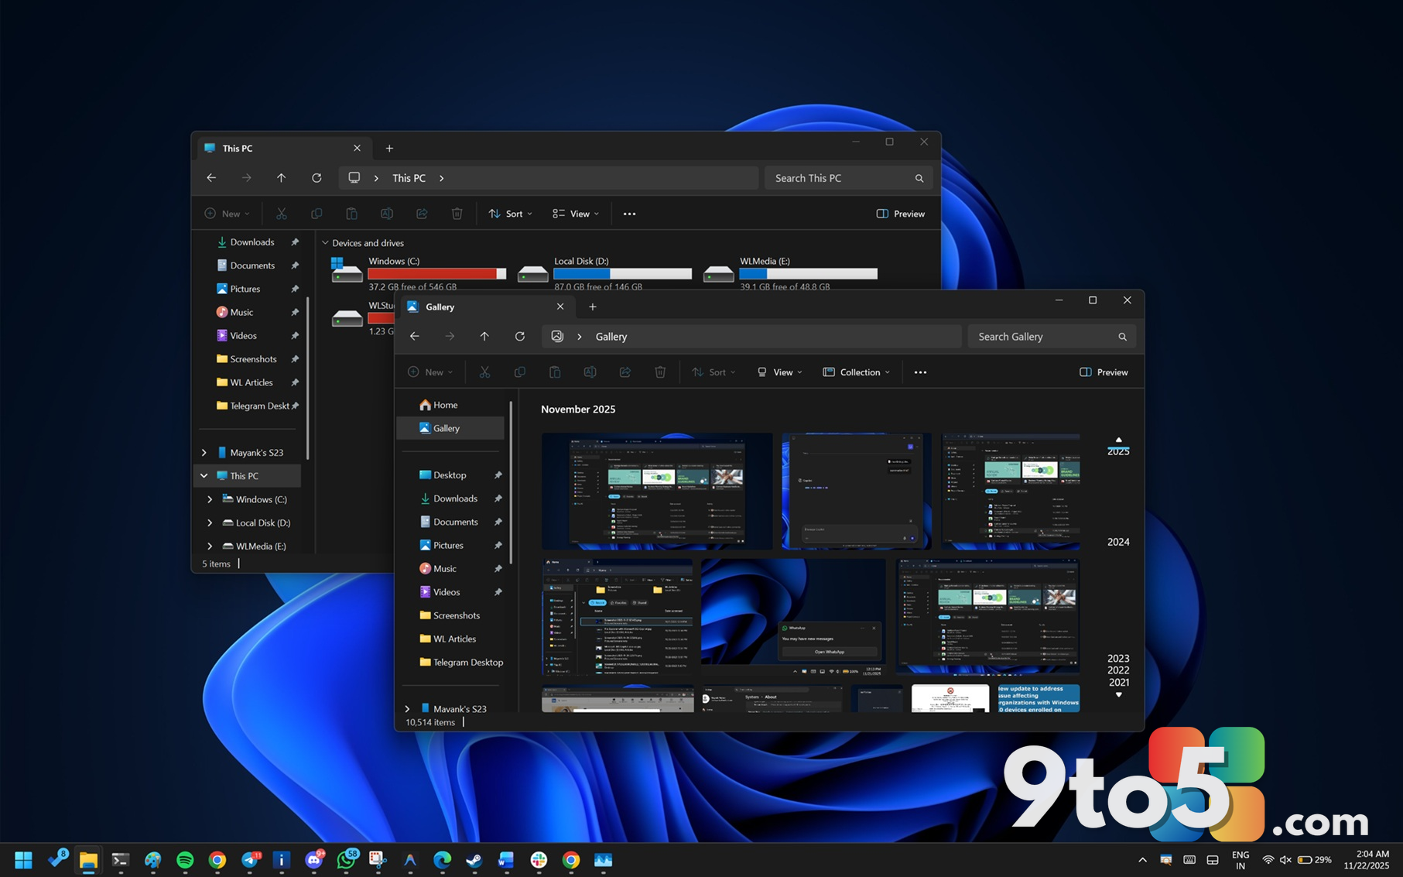1403x877 pixels.
Task: Click the Delete icon in Gallery toolbar
Action: pyautogui.click(x=660, y=372)
